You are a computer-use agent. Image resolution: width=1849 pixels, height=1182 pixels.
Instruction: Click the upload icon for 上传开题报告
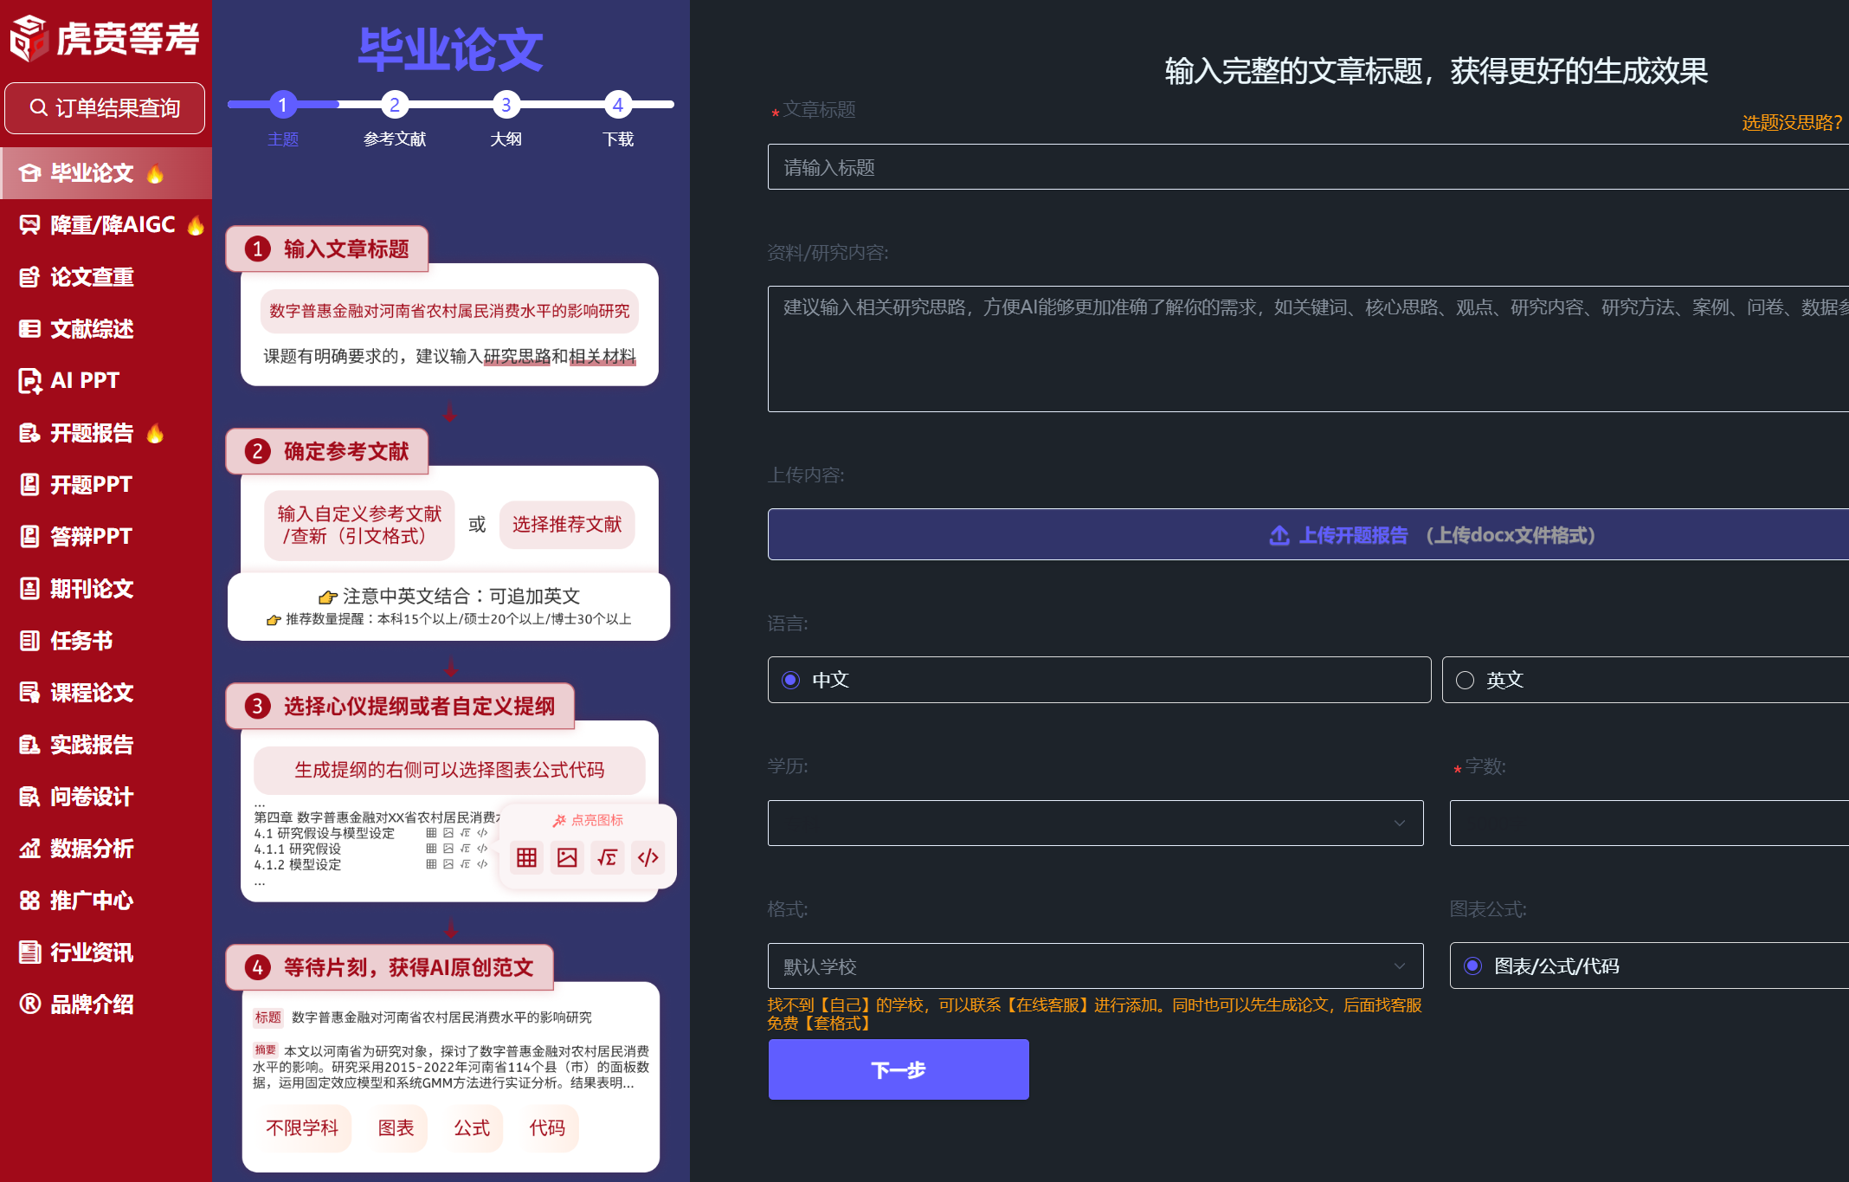1279,535
